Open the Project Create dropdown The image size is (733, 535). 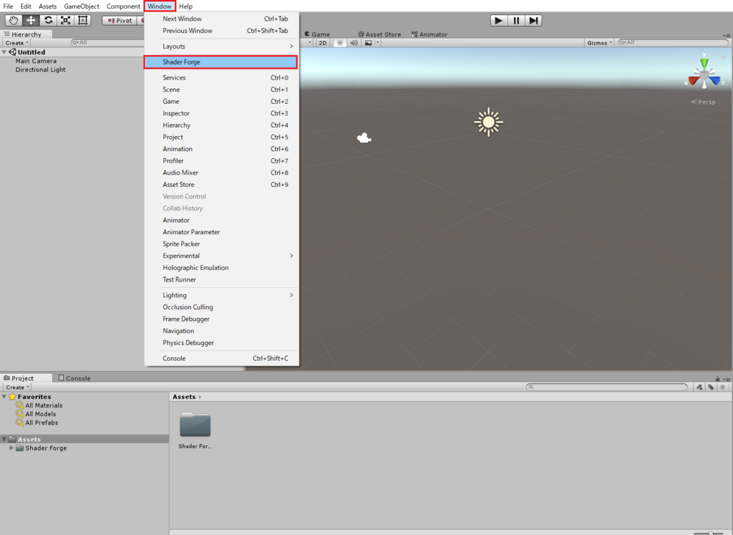coord(17,387)
